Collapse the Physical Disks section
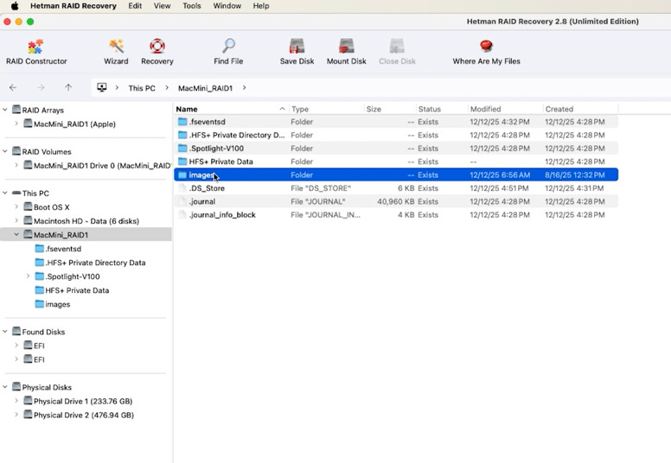The width and height of the screenshot is (671, 463). tap(5, 387)
